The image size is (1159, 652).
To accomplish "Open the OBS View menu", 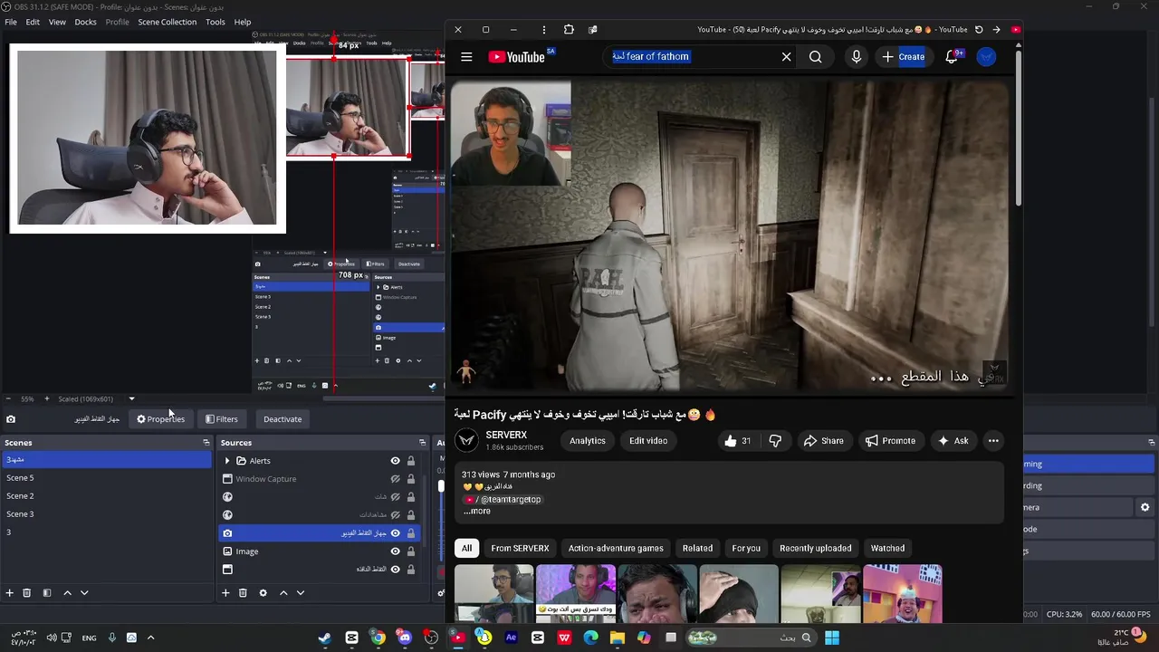I will 57,22.
